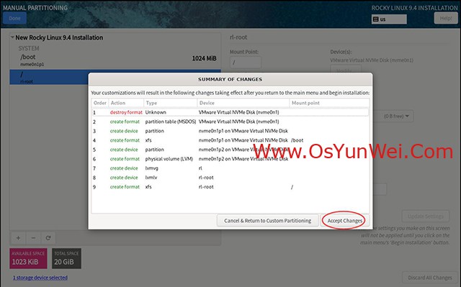Click the Done button
This screenshot has width=461, height=287.
14,18
